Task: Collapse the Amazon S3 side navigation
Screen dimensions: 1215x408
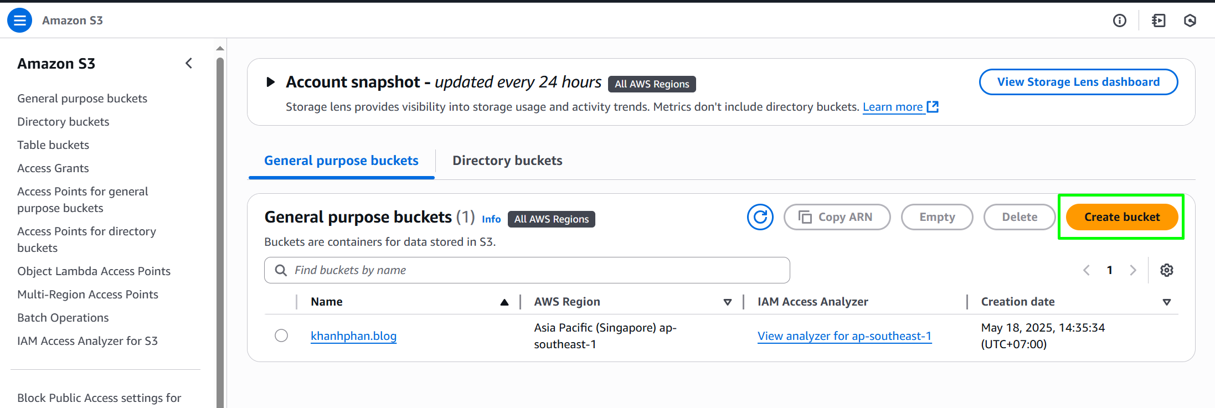Action: pyautogui.click(x=189, y=63)
